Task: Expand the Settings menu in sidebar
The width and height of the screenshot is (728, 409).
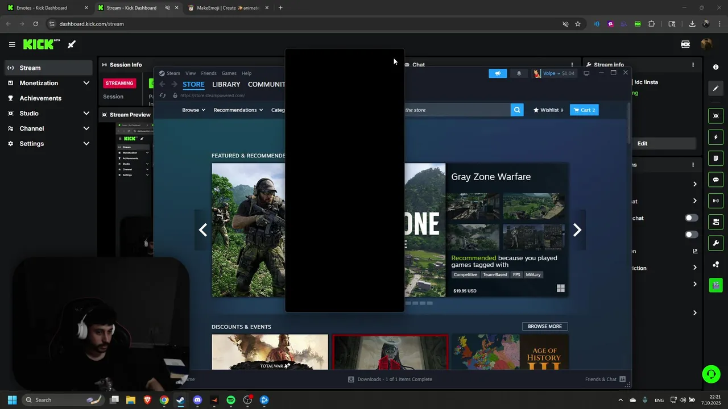Action: [x=48, y=144]
